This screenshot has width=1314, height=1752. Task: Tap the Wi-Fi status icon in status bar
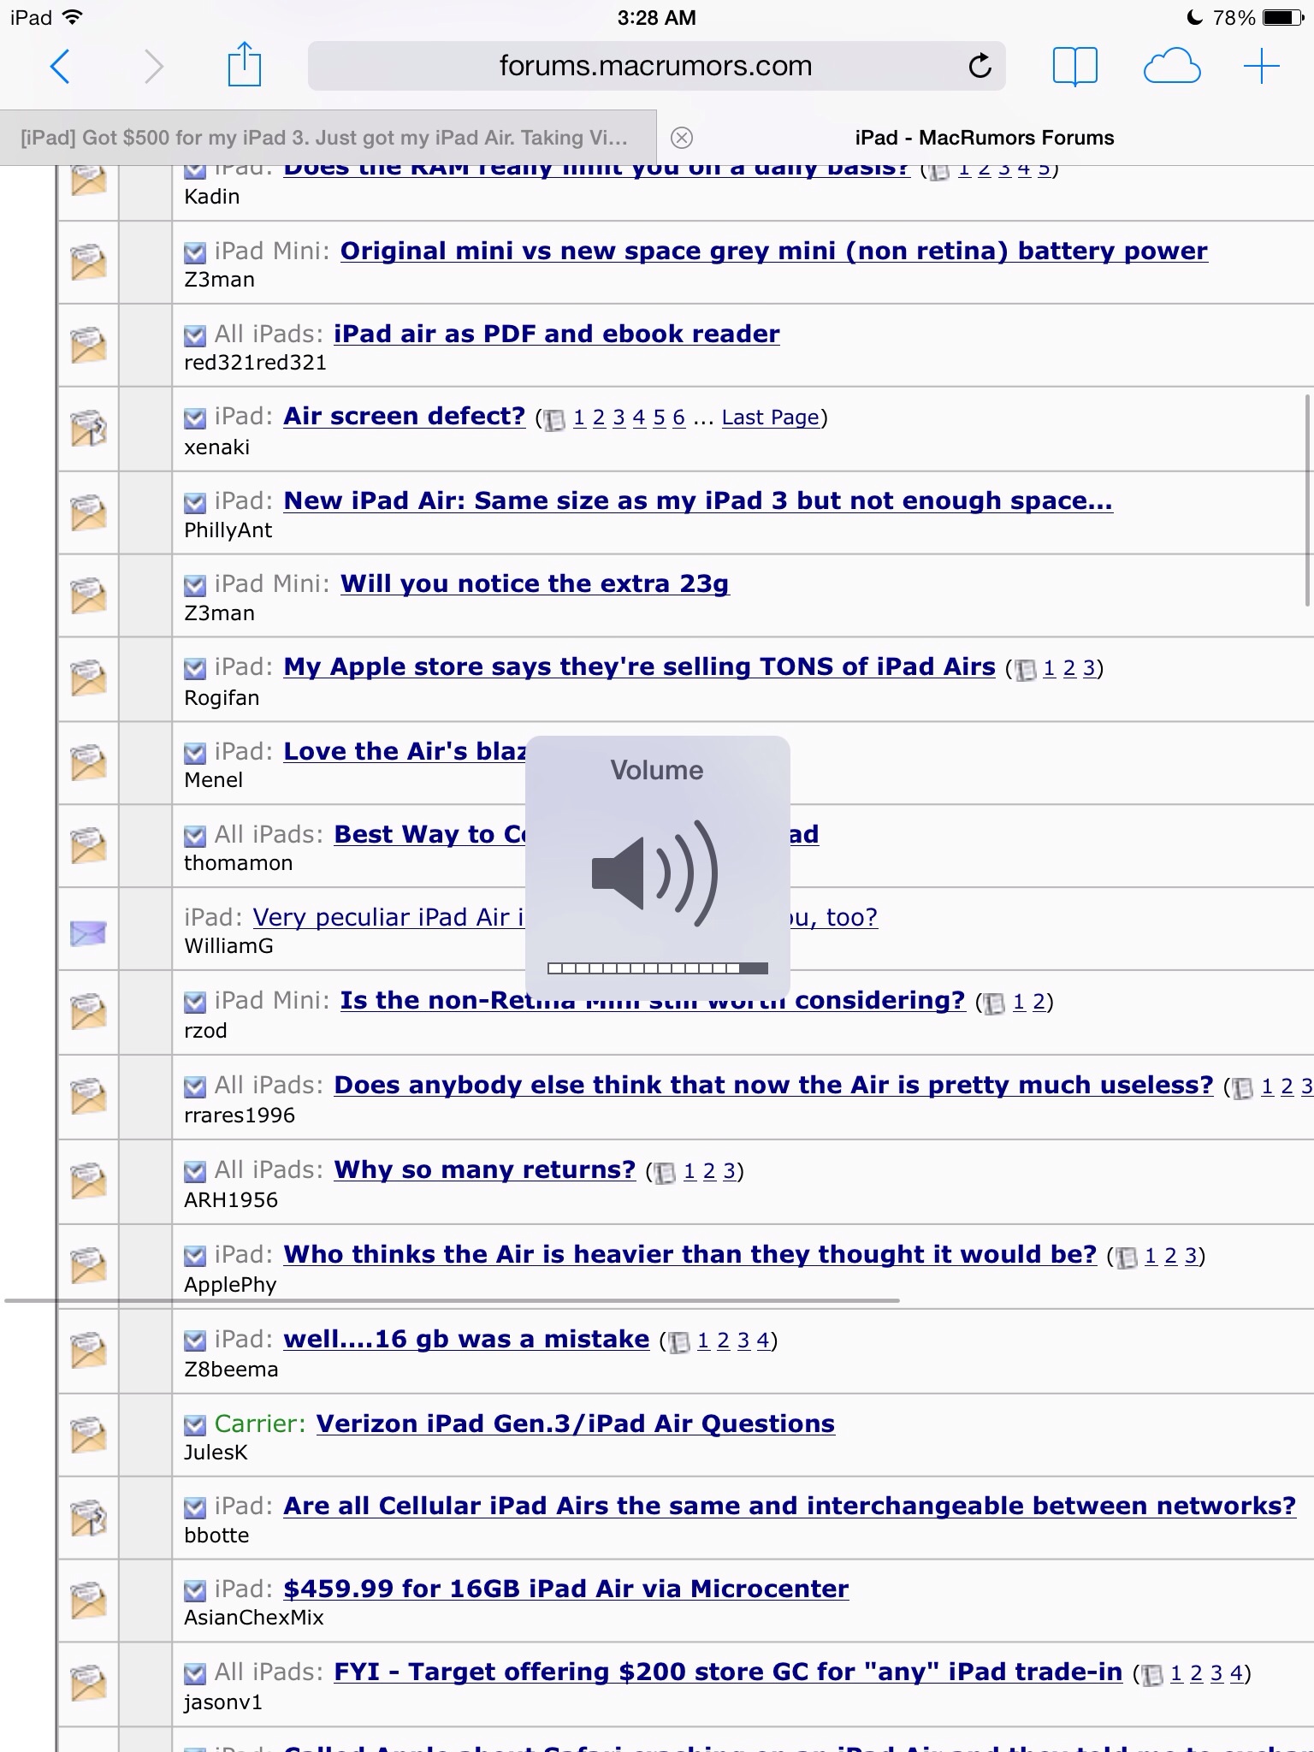click(x=73, y=17)
